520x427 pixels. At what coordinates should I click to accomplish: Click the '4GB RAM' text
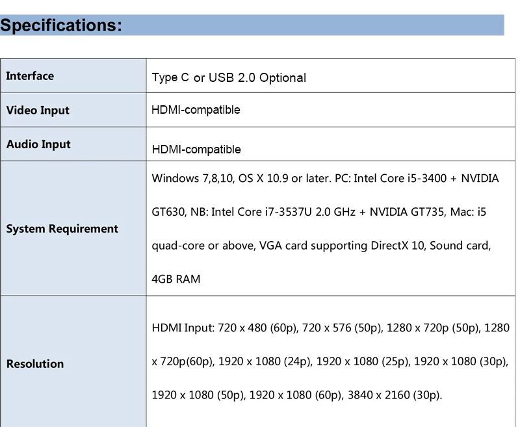[x=175, y=279]
